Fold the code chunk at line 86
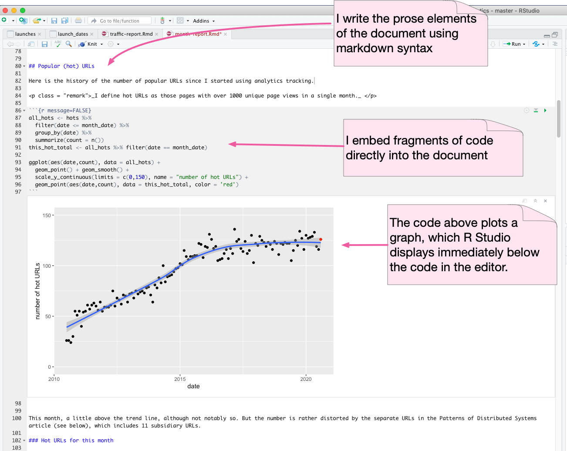The height and width of the screenshot is (451, 567). (24, 111)
